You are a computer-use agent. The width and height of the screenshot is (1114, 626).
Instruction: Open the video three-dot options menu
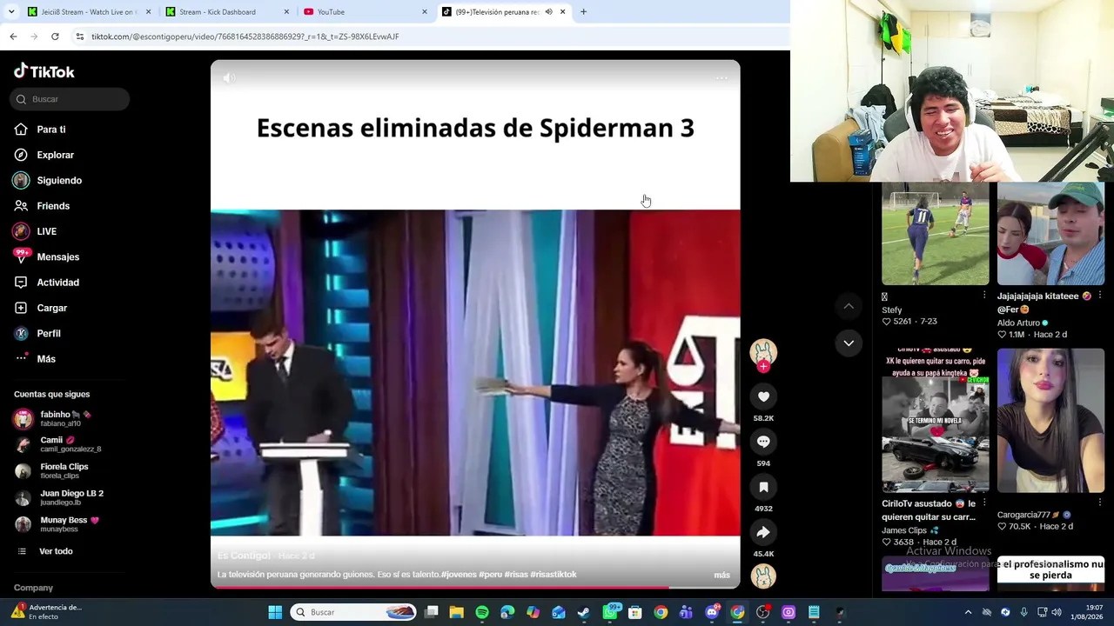(721, 78)
